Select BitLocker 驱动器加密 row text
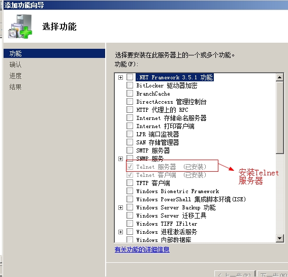Viewport: 288px width, 277px height. [x=167, y=85]
